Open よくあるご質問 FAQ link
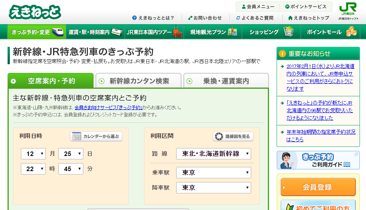Image resolution: width=366 pixels, height=210 pixels. (255, 18)
